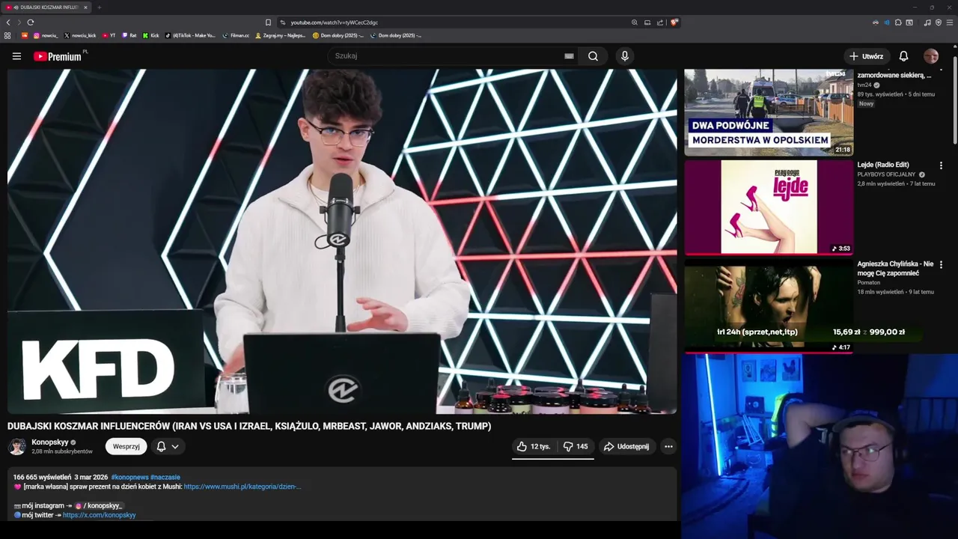Open the account avatar menu

point(931,56)
